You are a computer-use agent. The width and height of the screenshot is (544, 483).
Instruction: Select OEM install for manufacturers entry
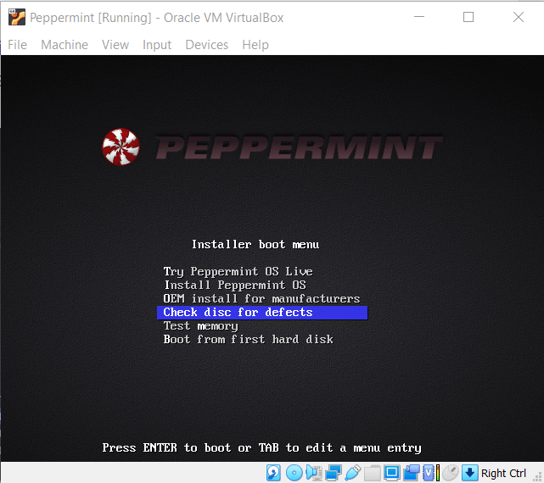coord(261,298)
